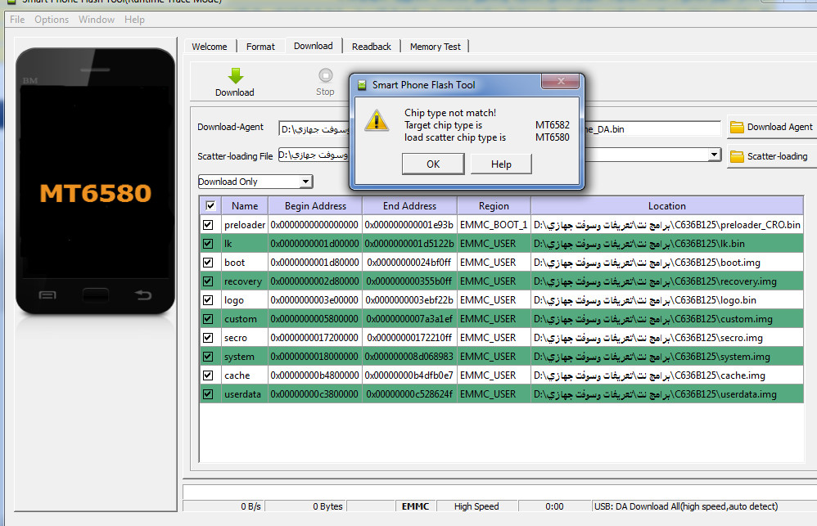The width and height of the screenshot is (817, 526).
Task: Click the warning triangle icon in dialog
Action: tap(377, 120)
